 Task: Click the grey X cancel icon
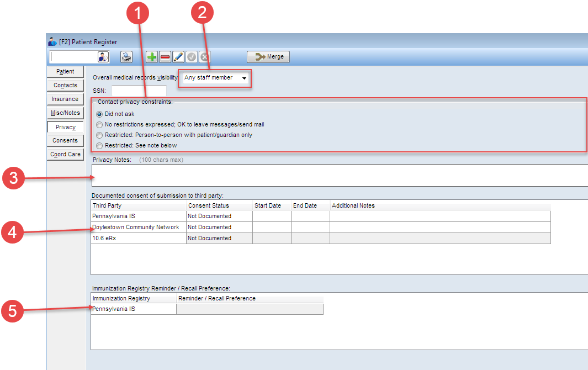coord(204,57)
